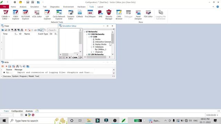The image size is (221, 124).
Task: Click the start measurement circle icon in title bar
Action: (x=15, y=2)
